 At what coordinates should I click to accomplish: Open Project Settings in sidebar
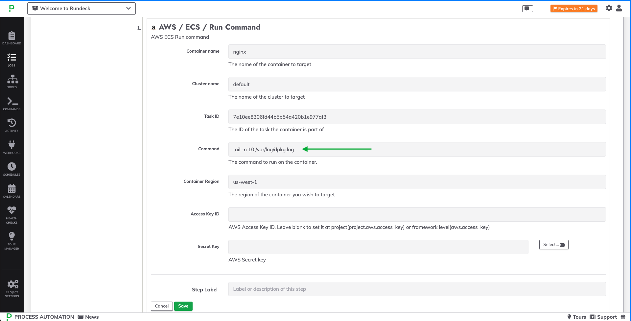[12, 289]
